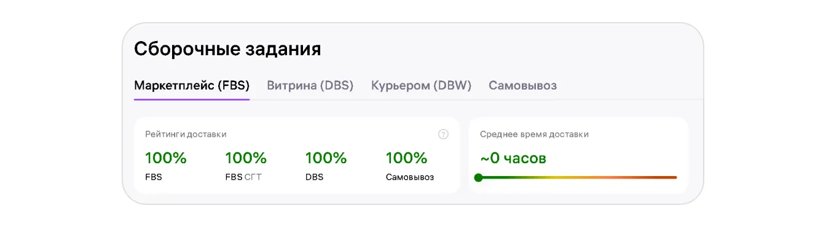
Task: Open the Маркетплейс (FBS) tab
Action: tap(192, 86)
